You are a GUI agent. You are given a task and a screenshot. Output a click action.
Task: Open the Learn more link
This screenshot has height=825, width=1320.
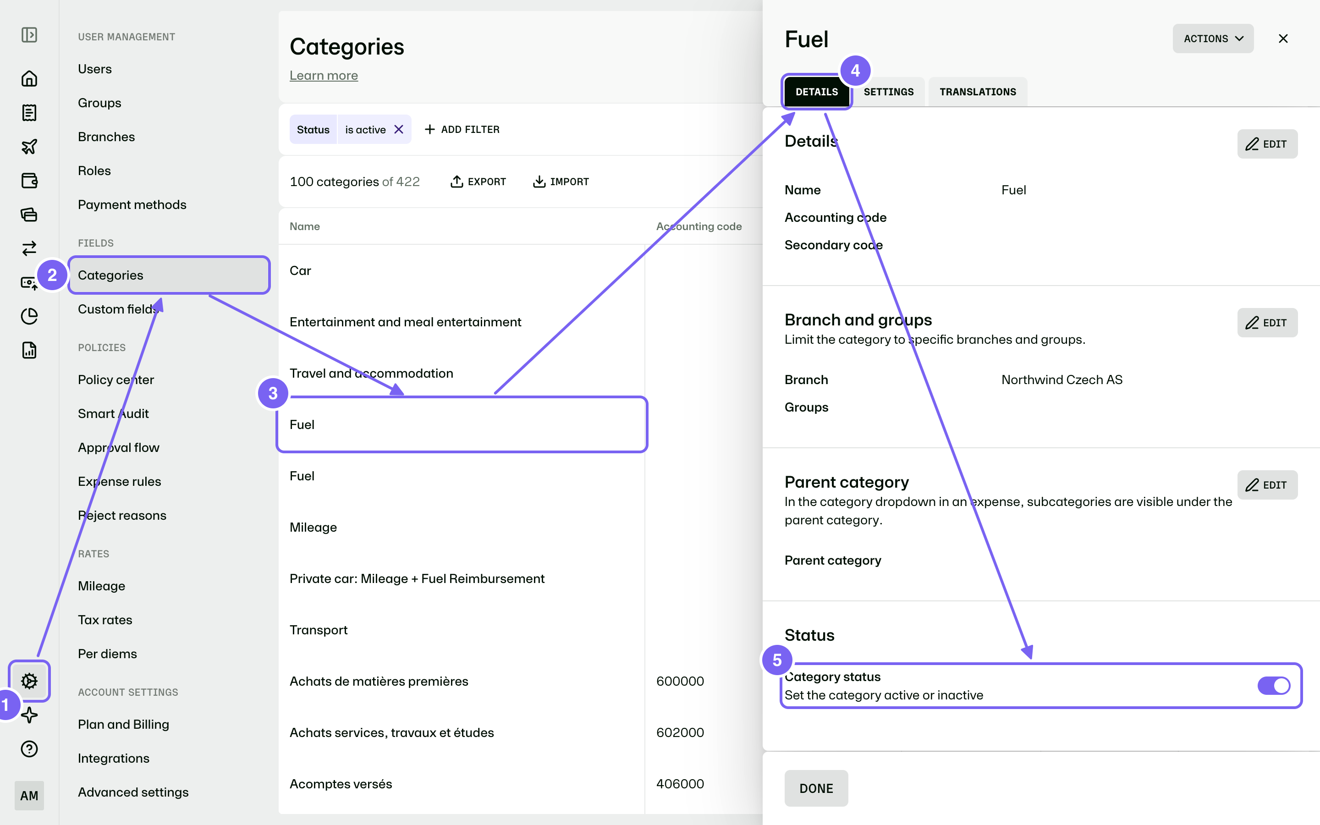pyautogui.click(x=324, y=75)
